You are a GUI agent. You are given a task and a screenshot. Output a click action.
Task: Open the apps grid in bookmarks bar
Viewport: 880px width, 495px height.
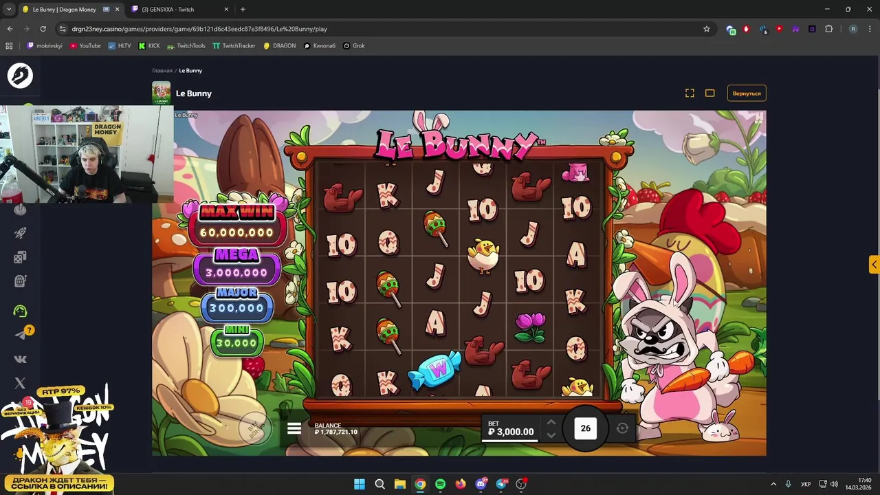(x=9, y=45)
